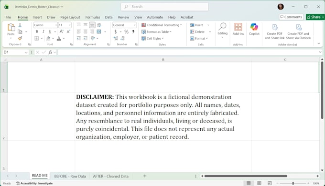Switch to the Page Layout ribbon tab
Screen dimensions: 325x186
[x=70, y=17]
